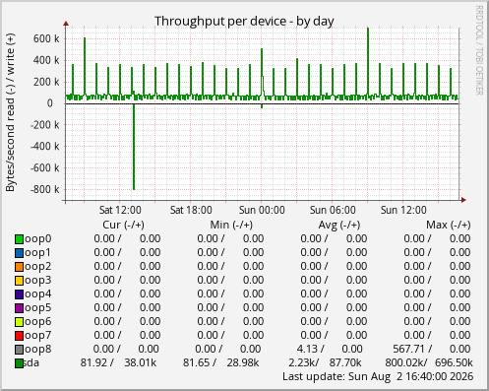Viewport: 489px width, 391px height.
Task: Click the lime oop6 legend swatch
Action: click(x=19, y=322)
